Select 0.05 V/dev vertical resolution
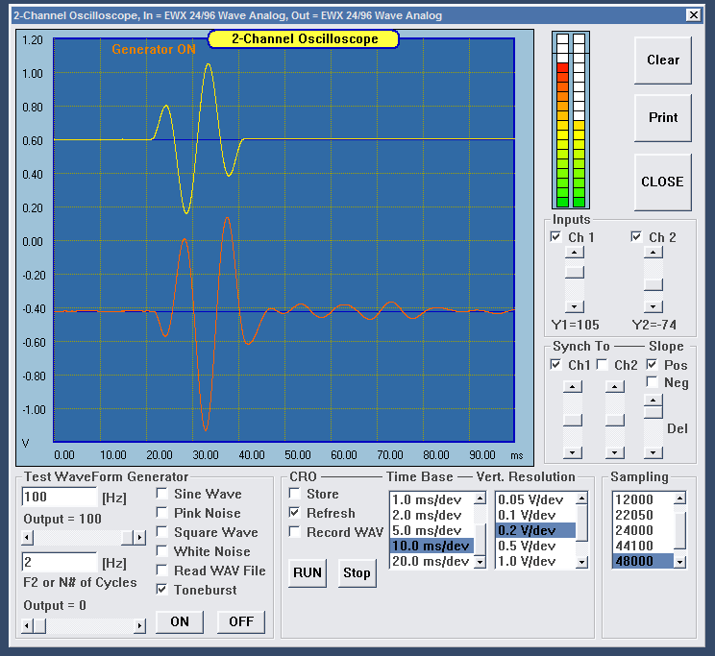This screenshot has height=656, width=715. coord(536,500)
